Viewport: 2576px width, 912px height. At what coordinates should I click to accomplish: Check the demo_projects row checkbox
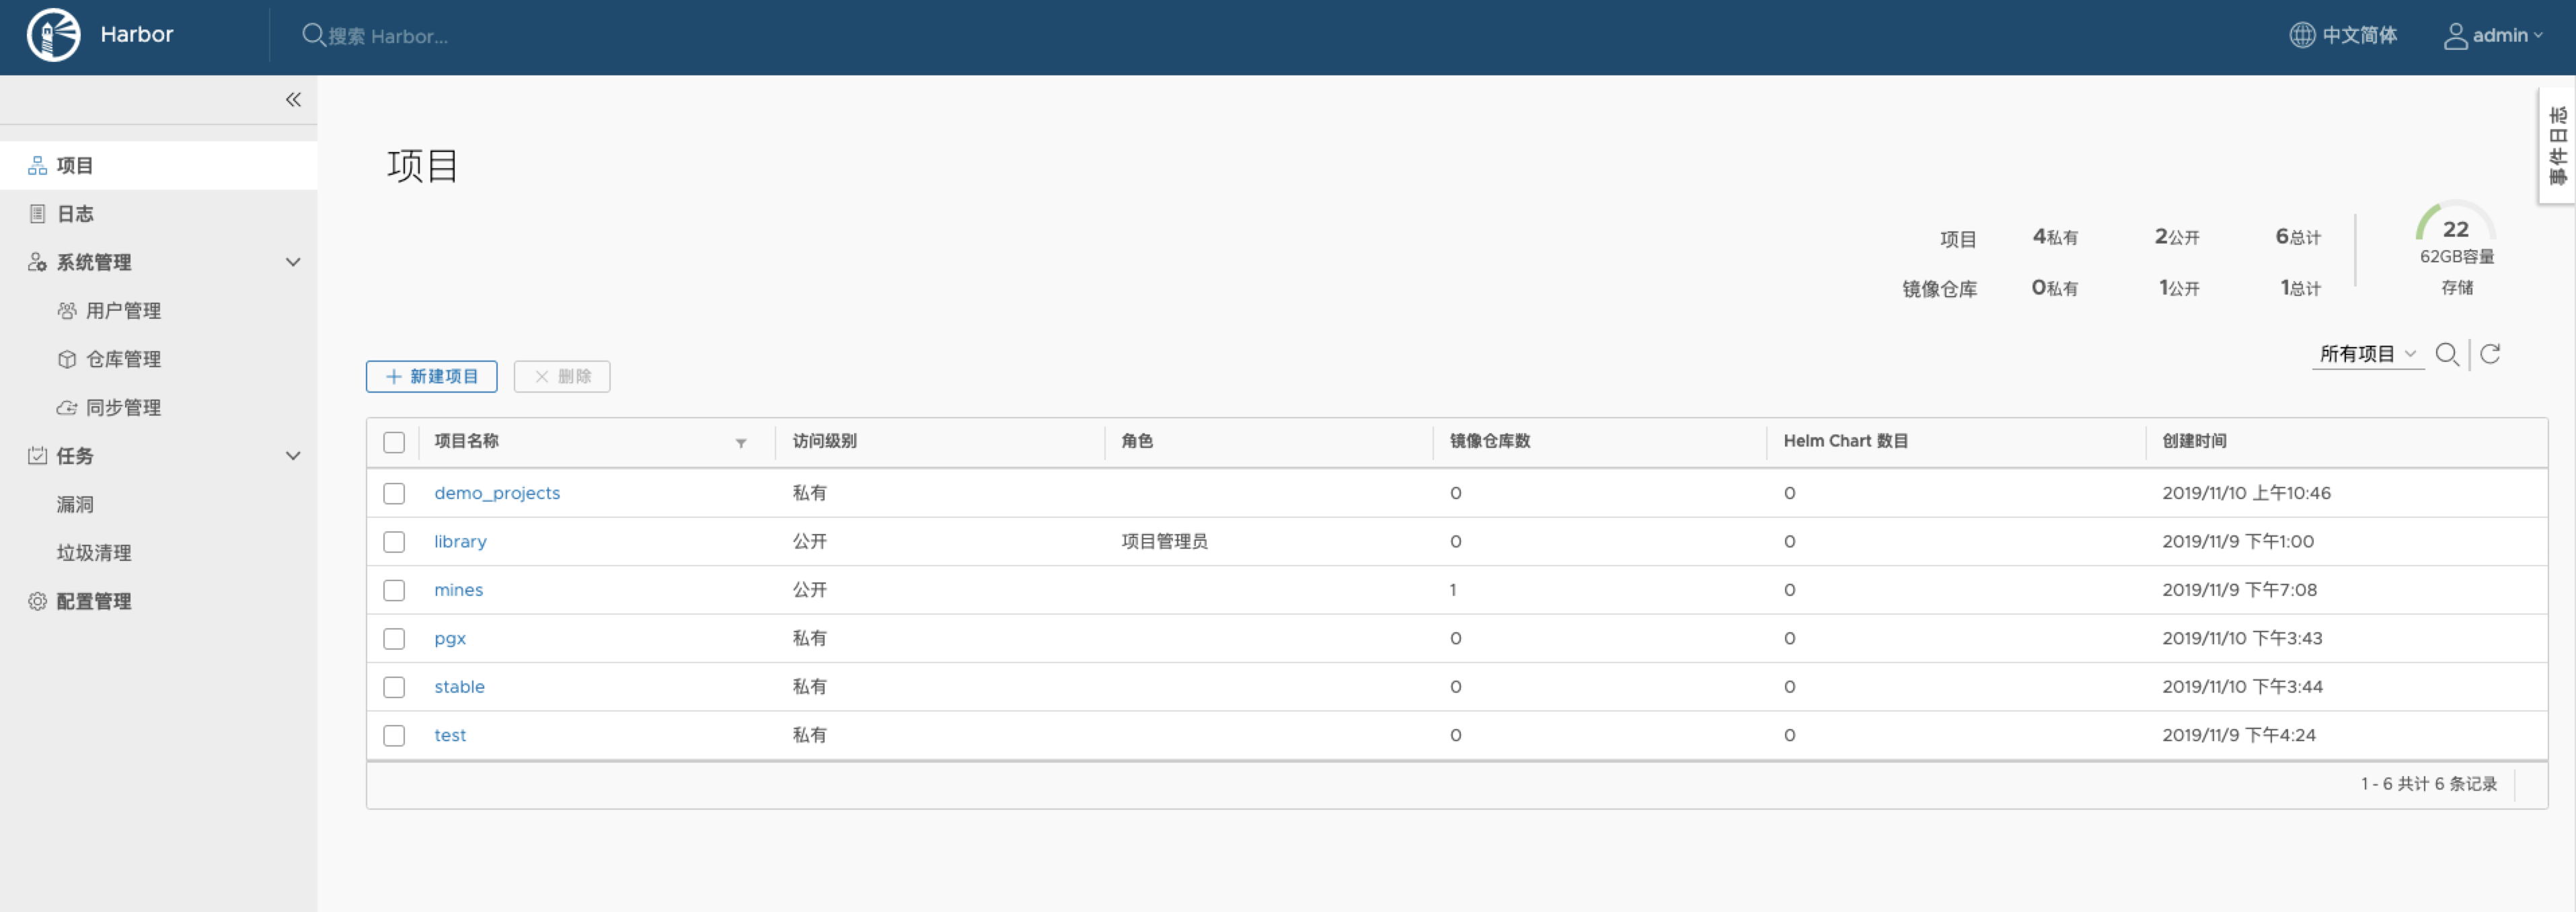394,493
